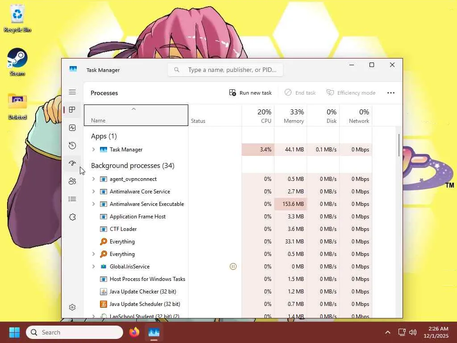The width and height of the screenshot is (457, 343).
Task: Open the network tray icon
Action: click(402, 332)
